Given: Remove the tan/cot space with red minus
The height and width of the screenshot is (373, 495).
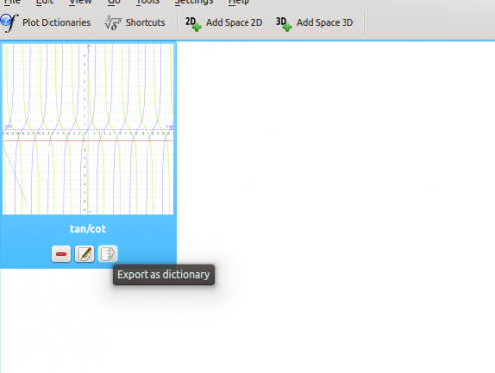Looking at the screenshot, I should tap(61, 254).
